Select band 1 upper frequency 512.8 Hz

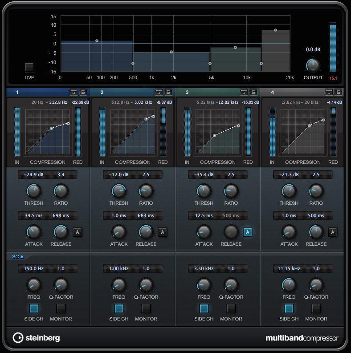[58, 102]
